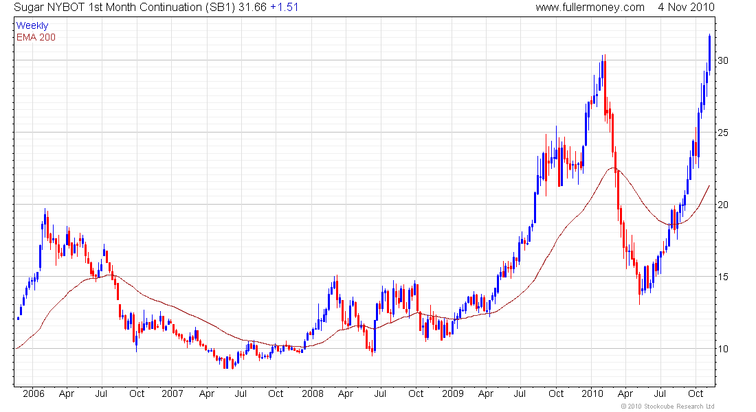756x412 pixels.
Task: Click the 25 price axis label
Action: pyautogui.click(x=723, y=133)
